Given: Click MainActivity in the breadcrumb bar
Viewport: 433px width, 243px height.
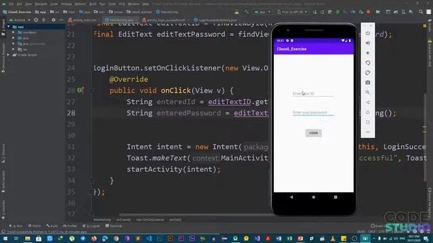Looking at the screenshot, I should pyautogui.click(x=102, y=219).
